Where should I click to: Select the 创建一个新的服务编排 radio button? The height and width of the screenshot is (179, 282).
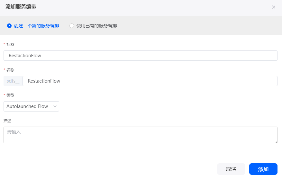point(9,26)
